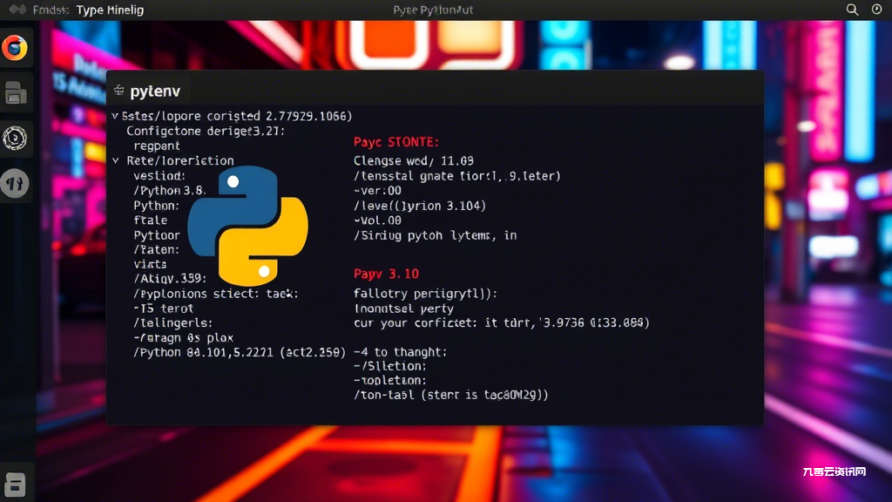Launch the circular settings dock icon
Image resolution: width=892 pixels, height=502 pixels.
pos(15,139)
